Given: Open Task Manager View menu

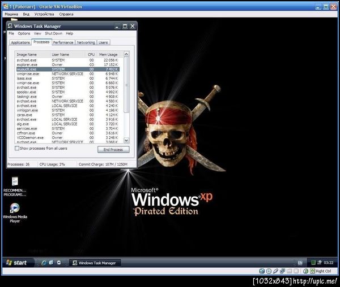Looking at the screenshot, I should (x=37, y=33).
